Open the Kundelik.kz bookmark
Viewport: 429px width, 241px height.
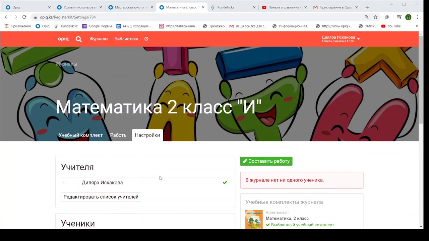(66, 26)
